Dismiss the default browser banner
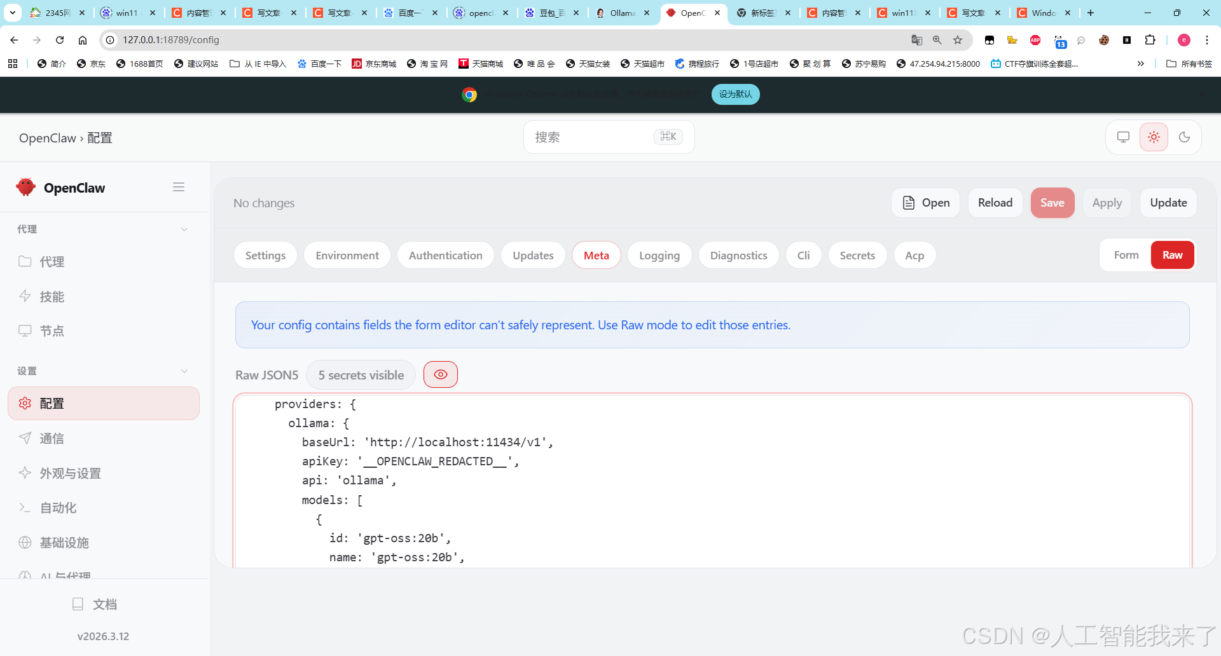The image size is (1221, 656). [x=1202, y=94]
